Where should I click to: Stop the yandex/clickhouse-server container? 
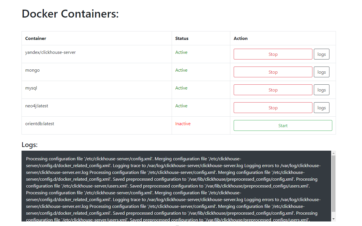pyautogui.click(x=272, y=54)
